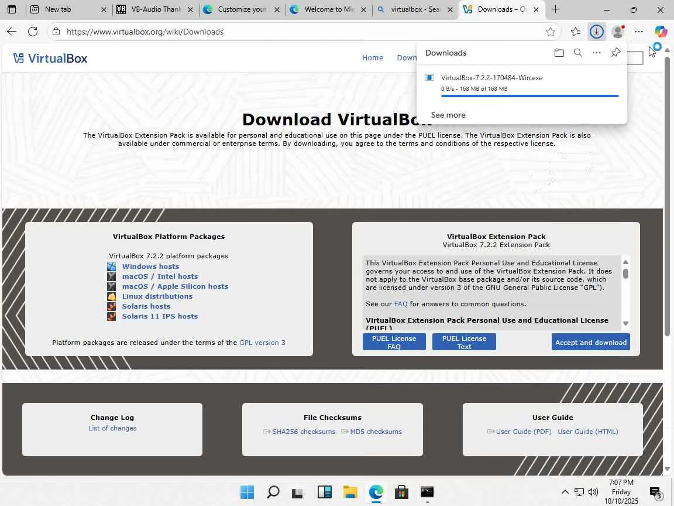The image size is (674, 506).
Task: Open the List of changes link
Action: point(112,428)
